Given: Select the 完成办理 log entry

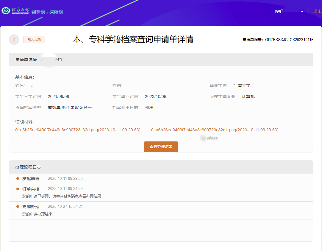Looking at the screenshot, I should point(31,207).
